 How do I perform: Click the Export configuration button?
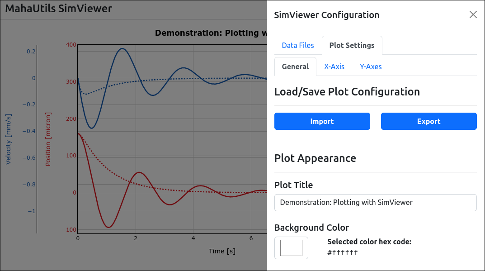[x=428, y=121]
